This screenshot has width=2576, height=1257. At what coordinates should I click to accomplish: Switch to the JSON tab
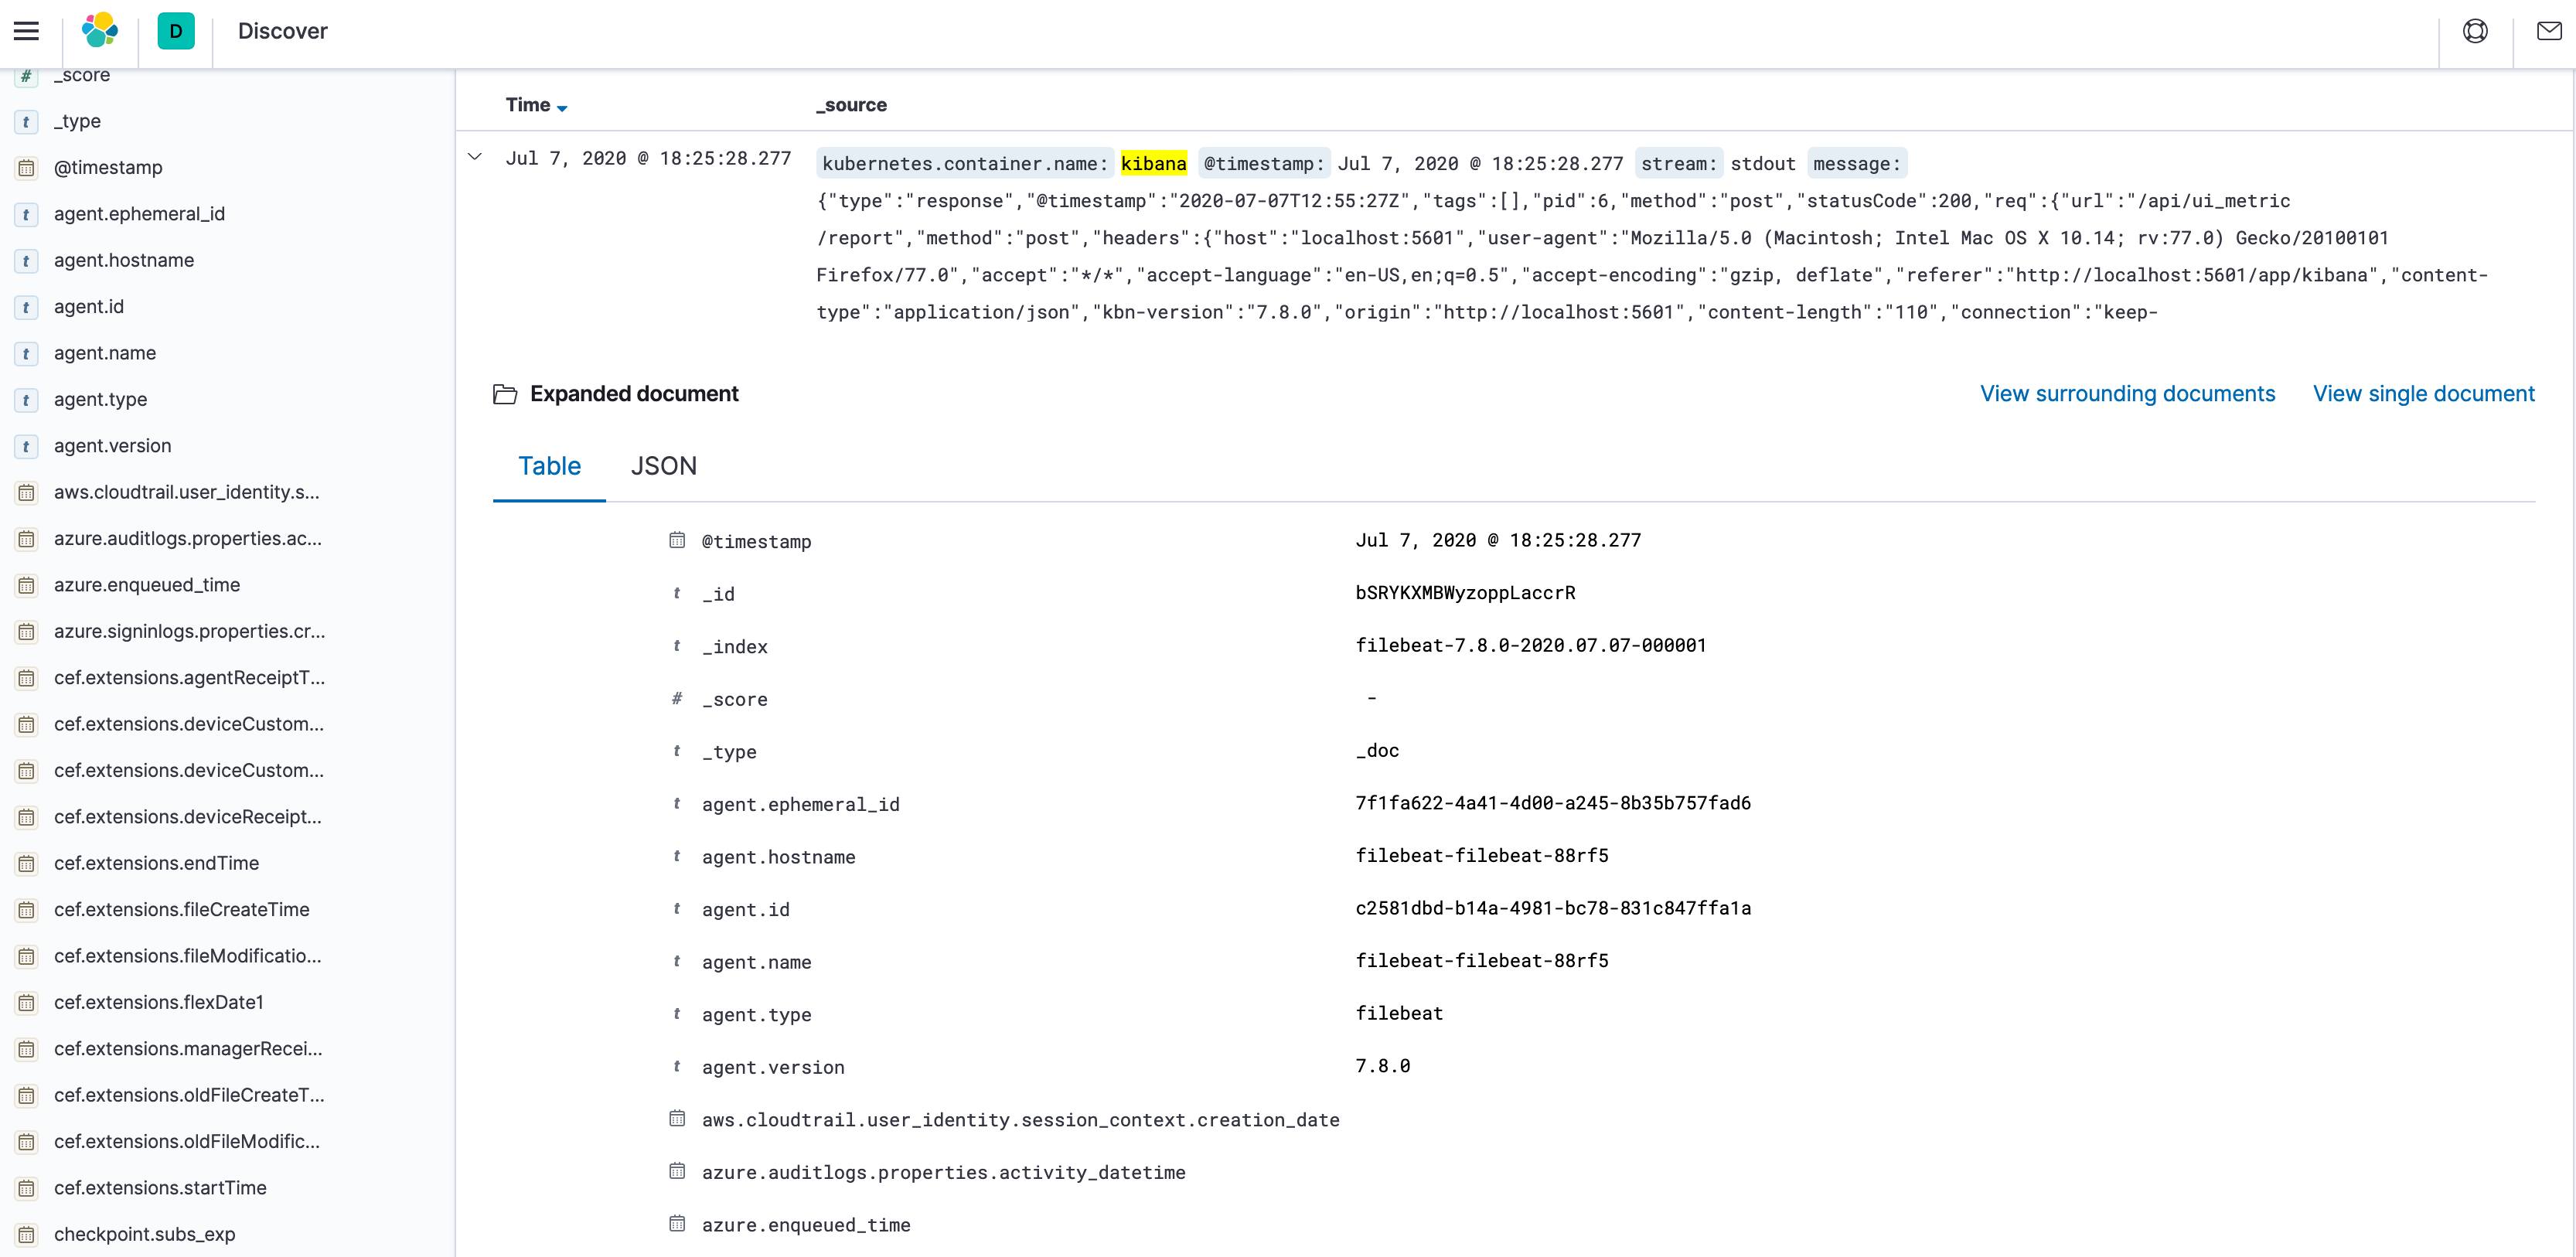(x=663, y=466)
